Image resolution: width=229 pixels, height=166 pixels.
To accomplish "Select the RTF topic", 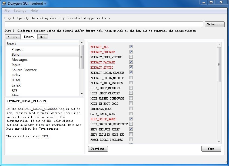I will click(x=14, y=90).
